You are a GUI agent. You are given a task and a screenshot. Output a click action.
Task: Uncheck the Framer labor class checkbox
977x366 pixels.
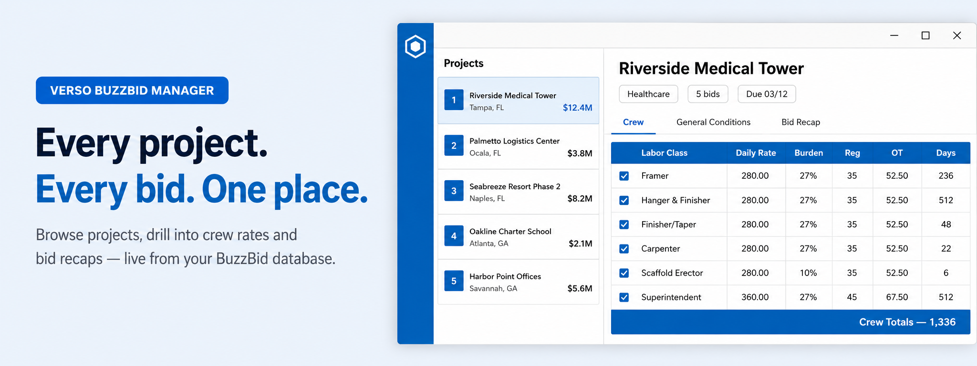(624, 176)
